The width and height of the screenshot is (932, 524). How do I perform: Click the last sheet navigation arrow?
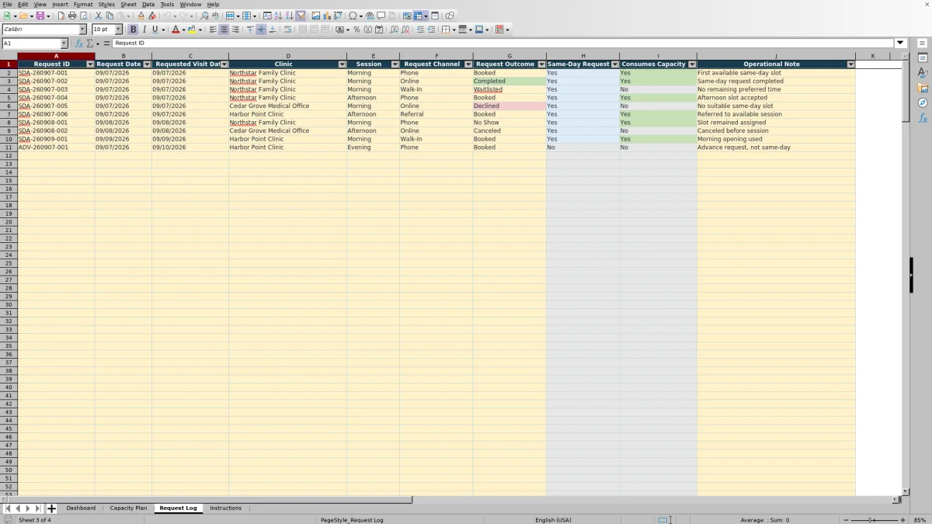(x=37, y=508)
